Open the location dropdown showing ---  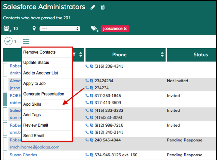tap(60, 29)
